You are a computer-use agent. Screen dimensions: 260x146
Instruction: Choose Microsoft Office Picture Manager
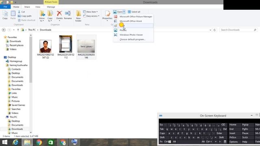[134, 17]
